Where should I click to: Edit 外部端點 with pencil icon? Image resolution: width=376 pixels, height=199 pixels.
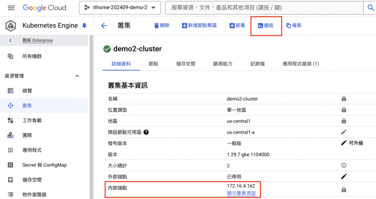(344, 177)
